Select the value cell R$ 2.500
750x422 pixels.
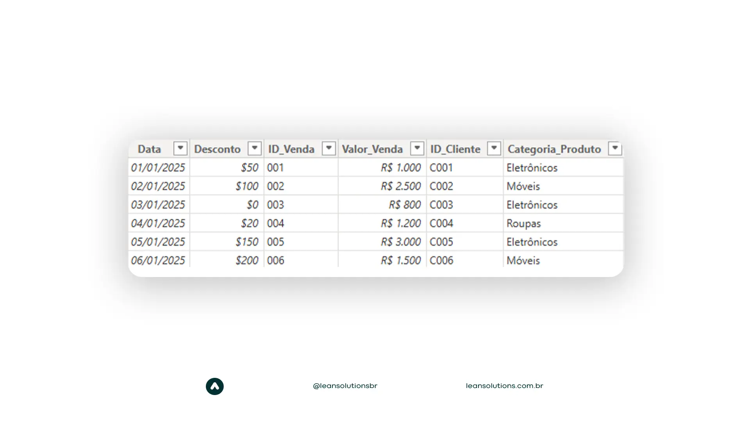click(x=382, y=186)
